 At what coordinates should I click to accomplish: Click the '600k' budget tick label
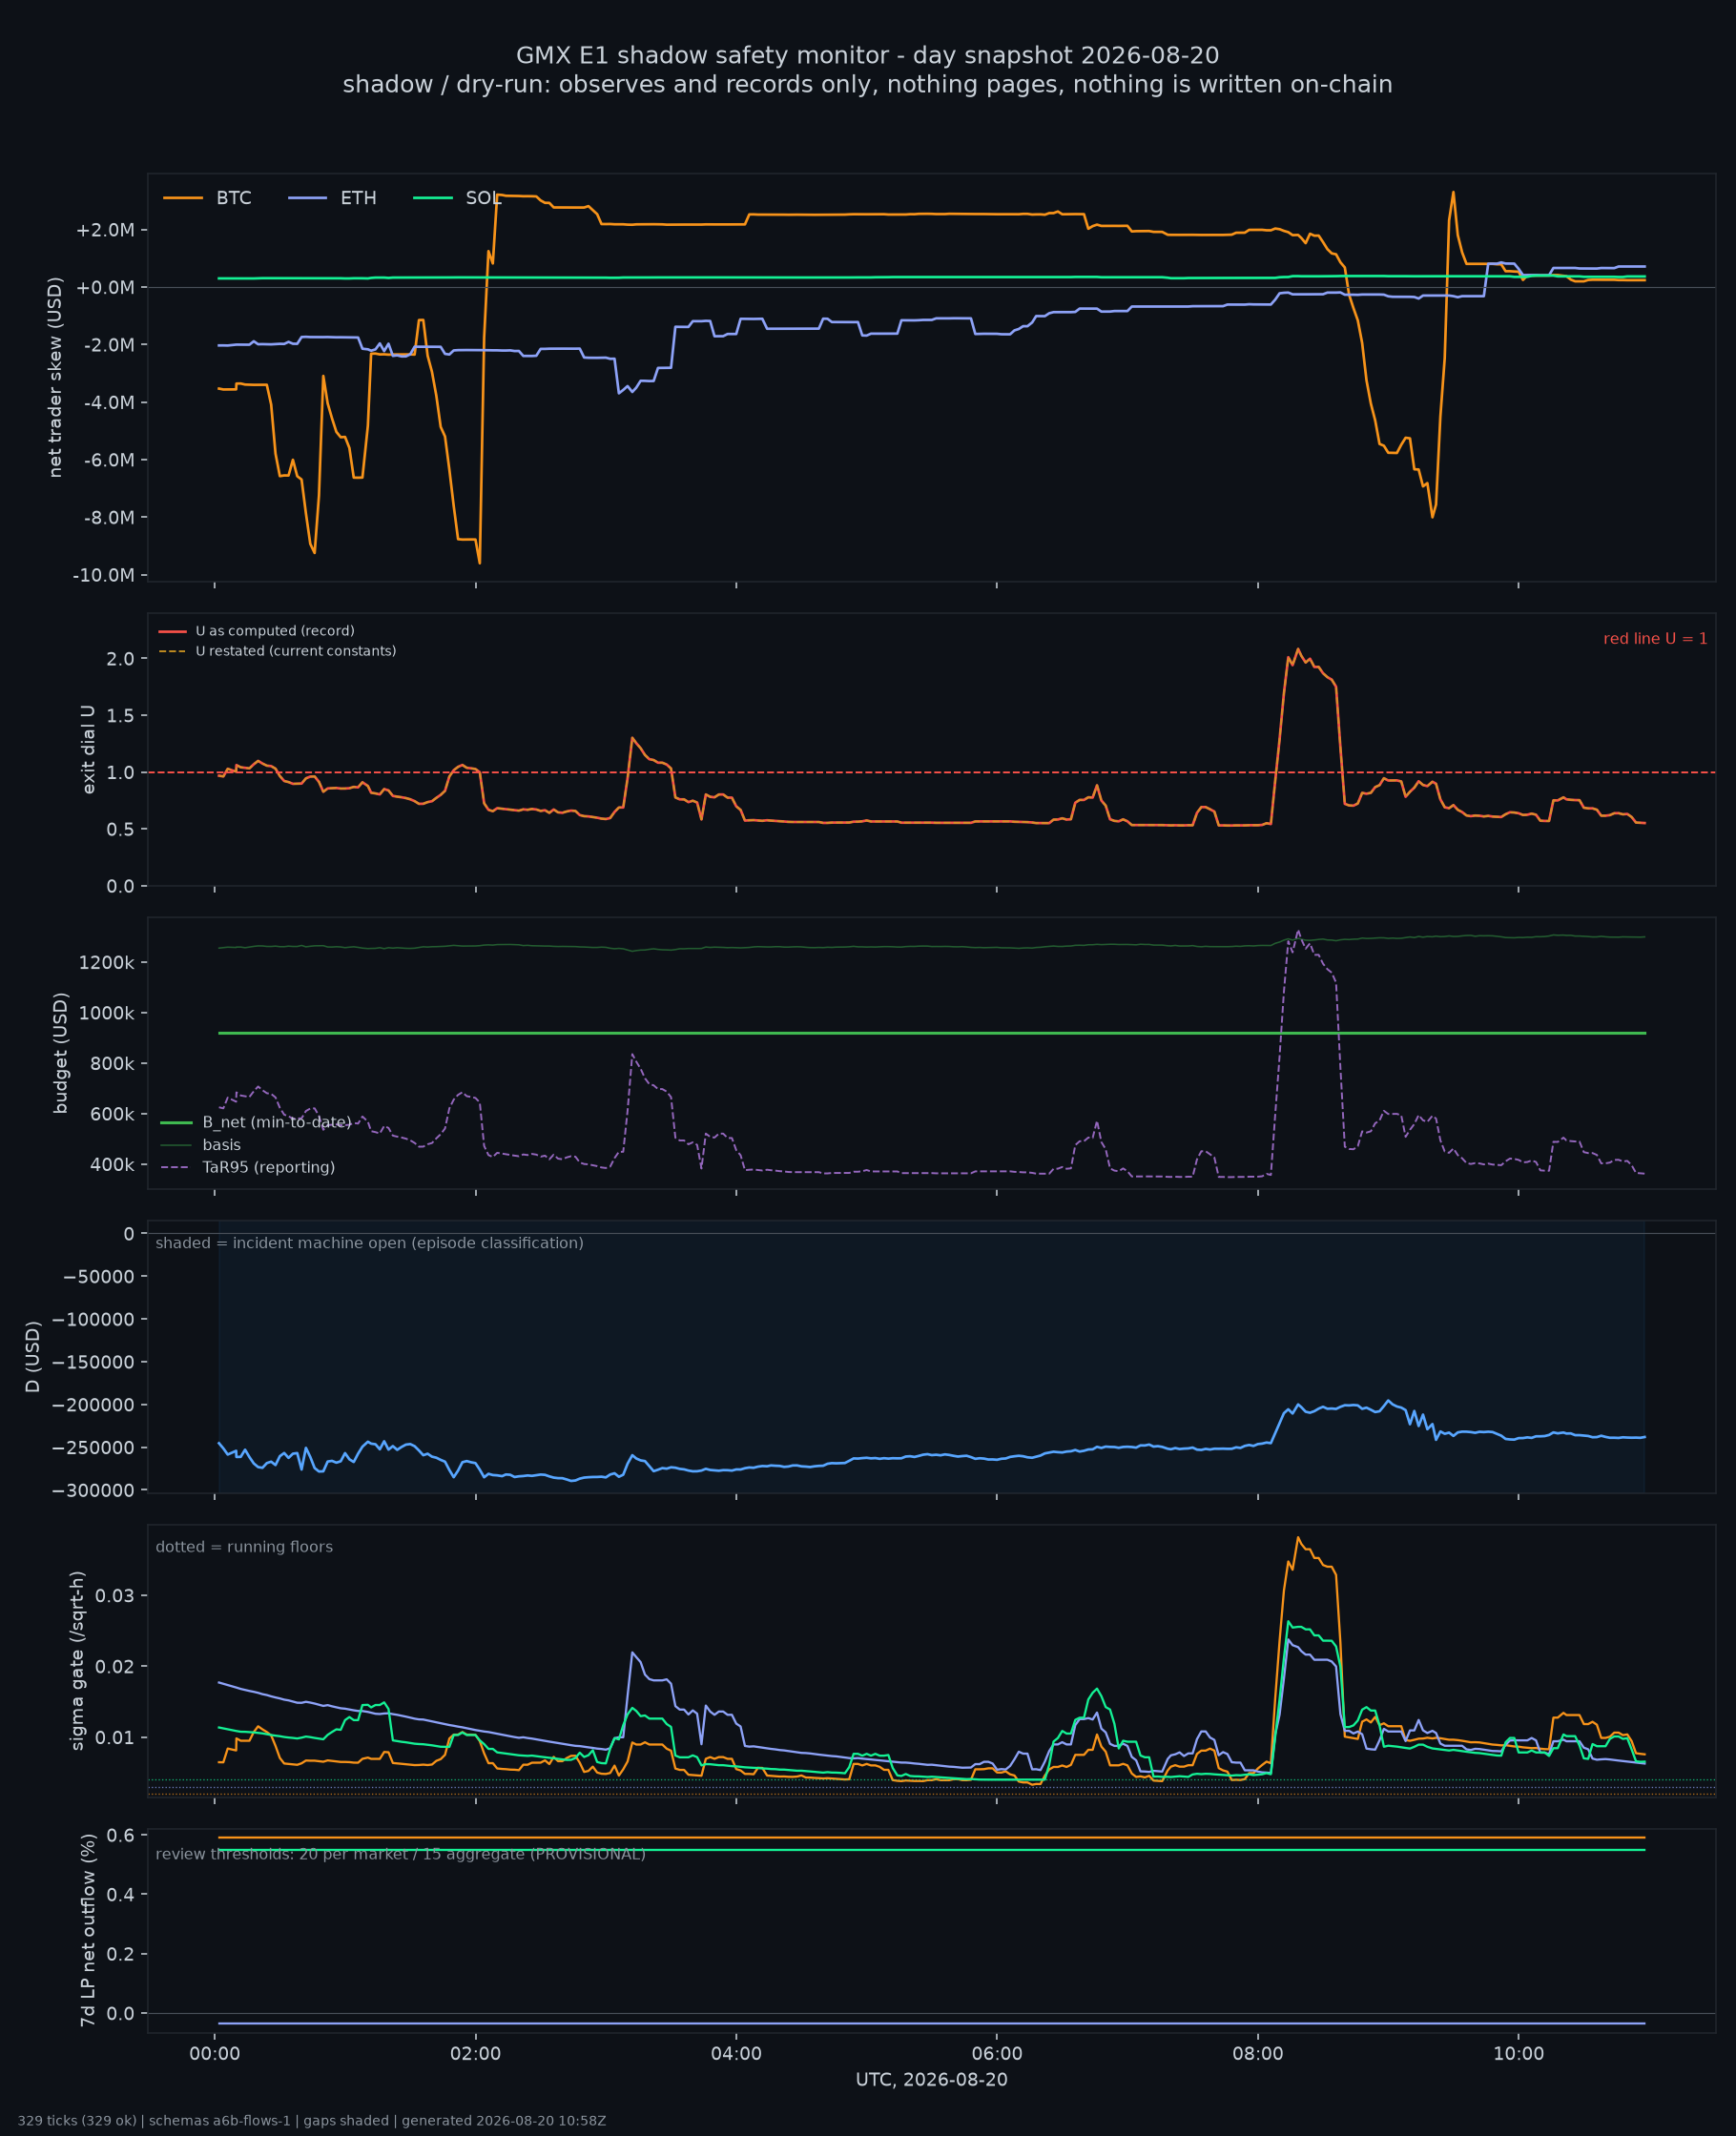pyautogui.click(x=113, y=1115)
